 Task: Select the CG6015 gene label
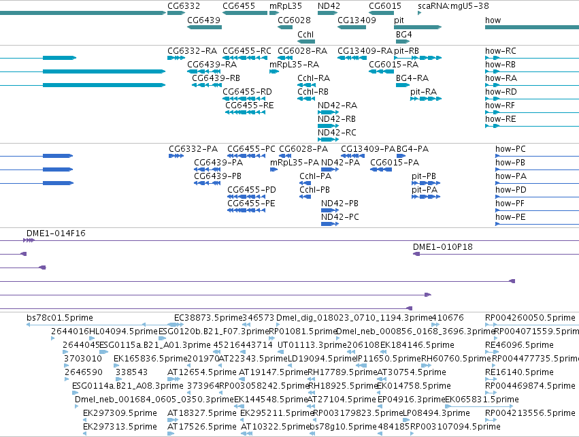point(385,6)
